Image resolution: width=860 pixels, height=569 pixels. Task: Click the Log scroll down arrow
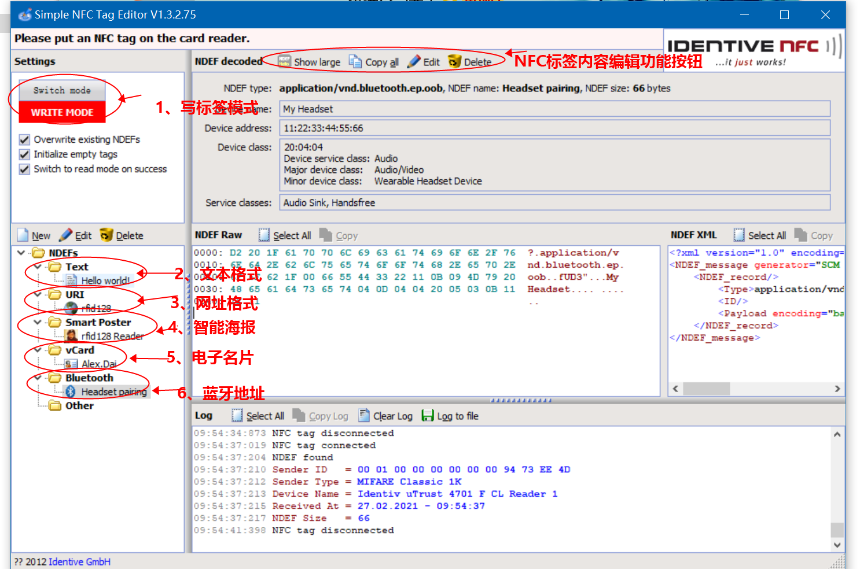tap(837, 545)
